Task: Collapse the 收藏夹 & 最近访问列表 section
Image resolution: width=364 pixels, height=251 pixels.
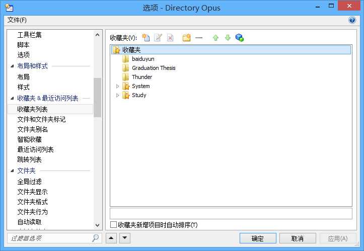Action: 12,99
